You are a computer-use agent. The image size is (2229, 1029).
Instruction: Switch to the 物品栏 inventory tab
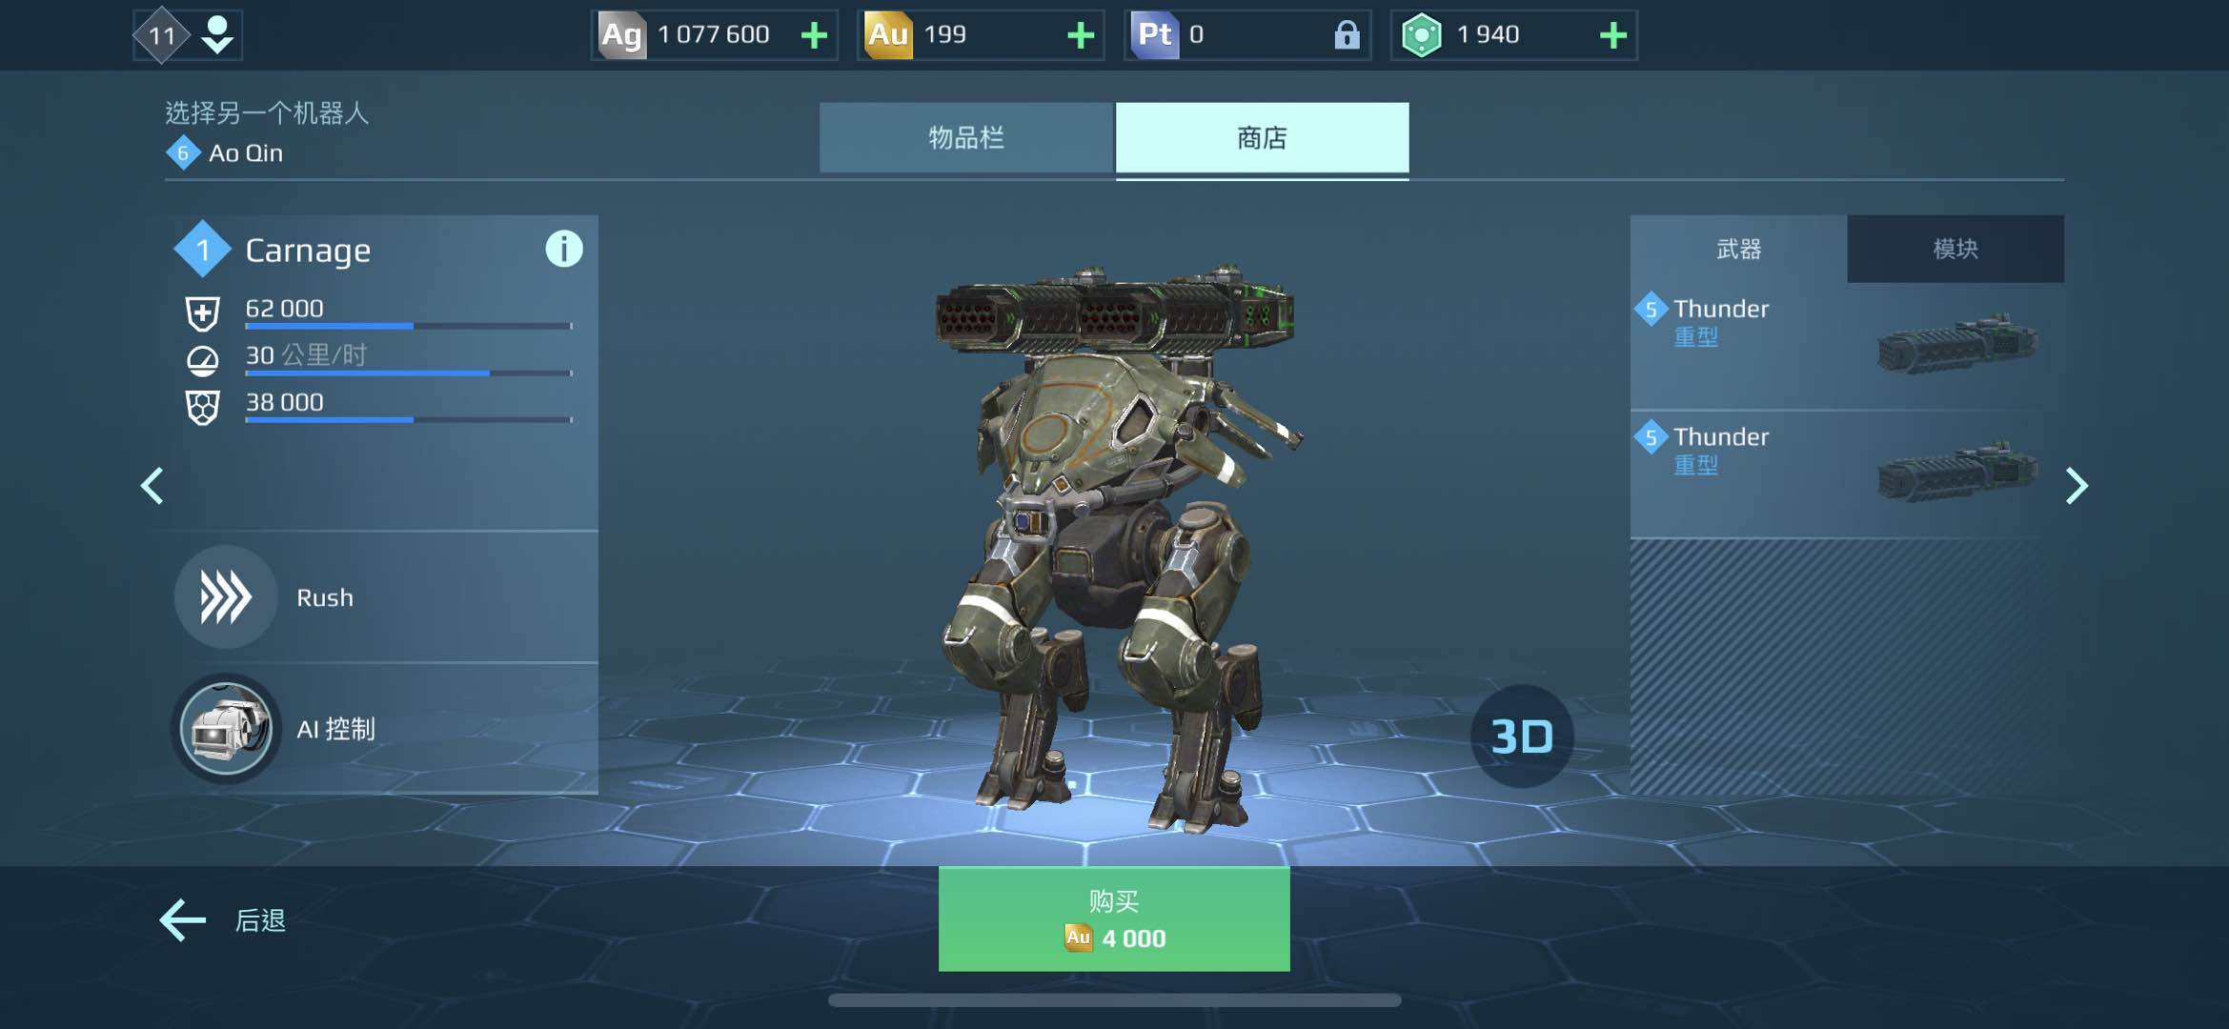[x=966, y=138]
